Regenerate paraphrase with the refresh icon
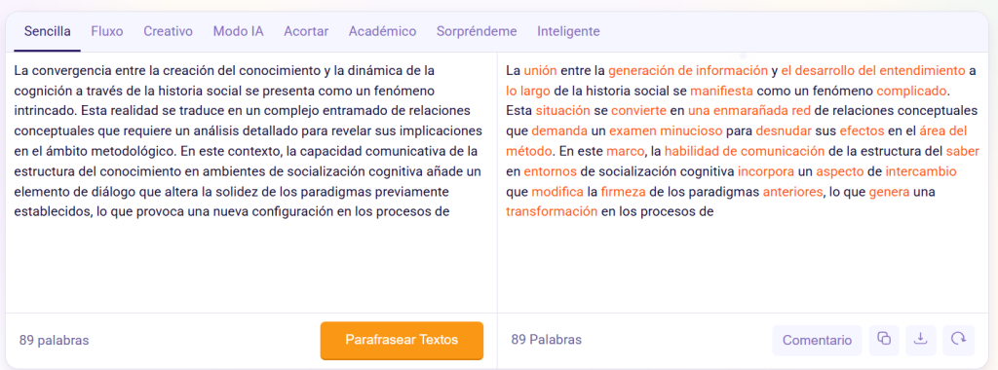The width and height of the screenshot is (998, 370). pos(958,340)
